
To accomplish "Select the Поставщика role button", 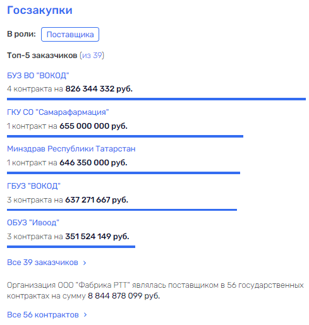I will pyautogui.click(x=70, y=35).
